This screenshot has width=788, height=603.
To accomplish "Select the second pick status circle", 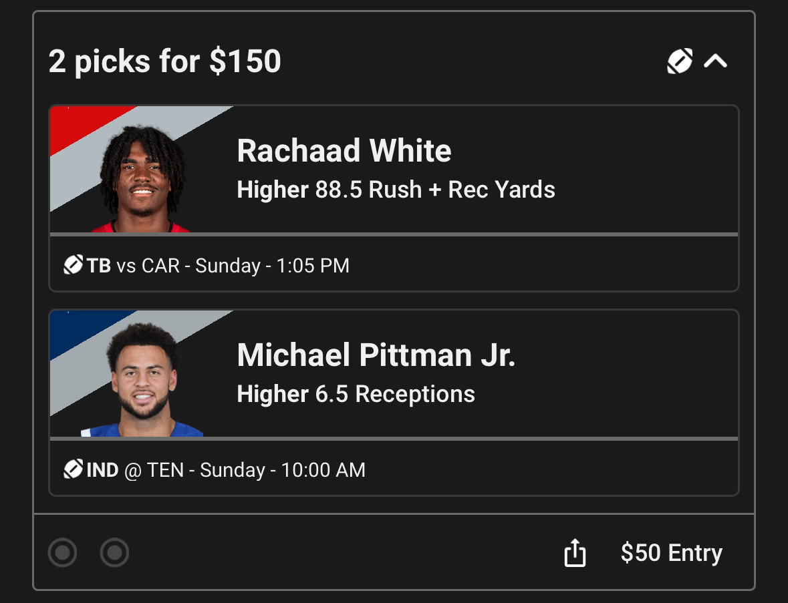I will click(114, 552).
